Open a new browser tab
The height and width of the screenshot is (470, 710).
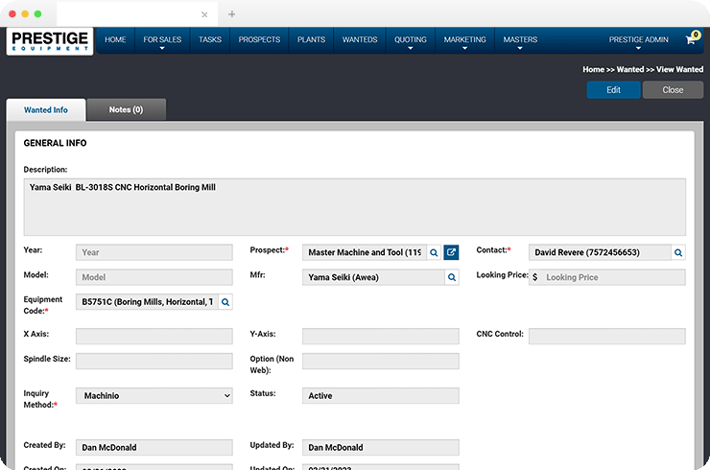232,14
